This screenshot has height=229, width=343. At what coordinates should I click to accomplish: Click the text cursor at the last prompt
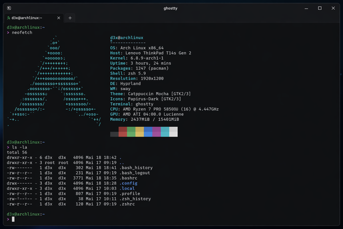pyautogui.click(x=13, y=219)
